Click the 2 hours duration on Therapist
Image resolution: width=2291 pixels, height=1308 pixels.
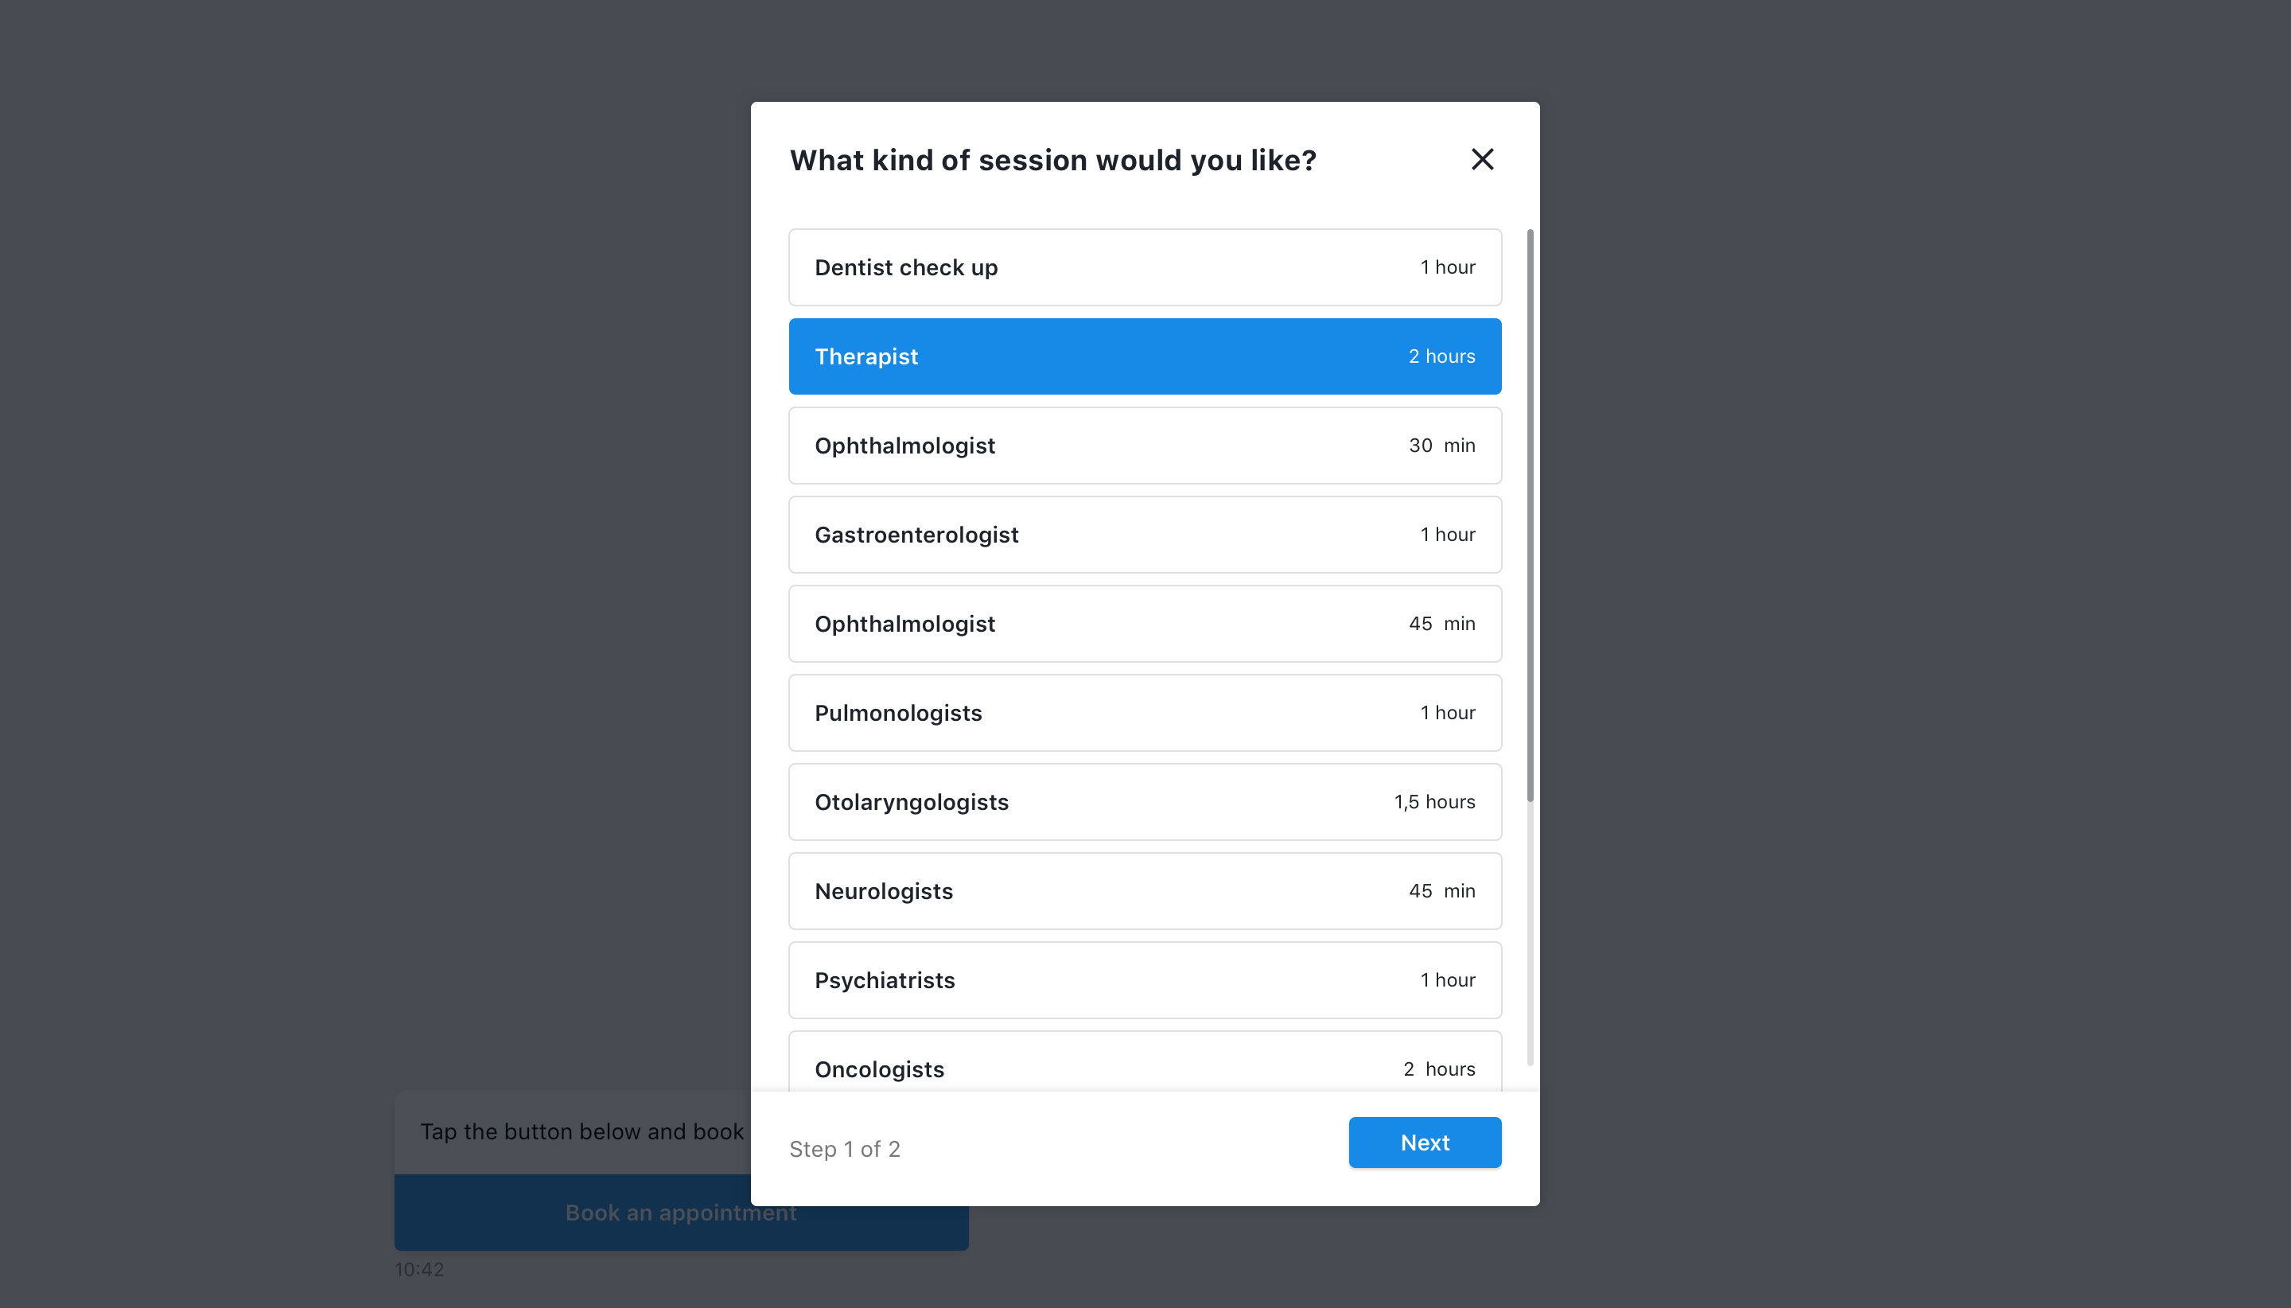[x=1441, y=356]
